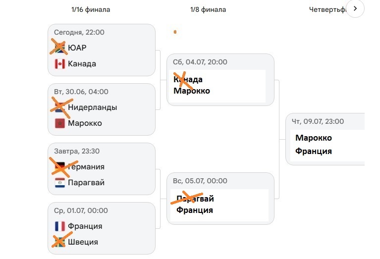Click the France flag icon

pyautogui.click(x=60, y=226)
